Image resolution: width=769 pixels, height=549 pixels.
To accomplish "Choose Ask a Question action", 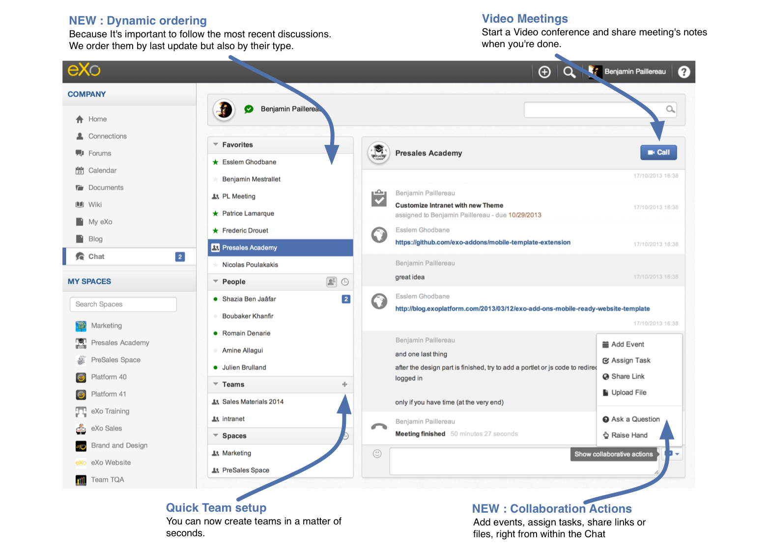I will [639, 419].
